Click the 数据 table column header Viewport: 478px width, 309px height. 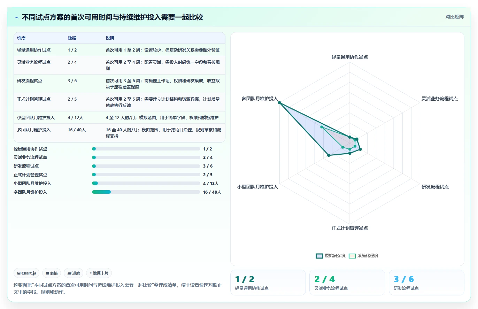click(x=72, y=38)
